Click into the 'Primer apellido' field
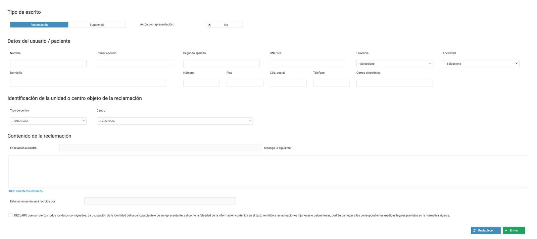 (135, 64)
